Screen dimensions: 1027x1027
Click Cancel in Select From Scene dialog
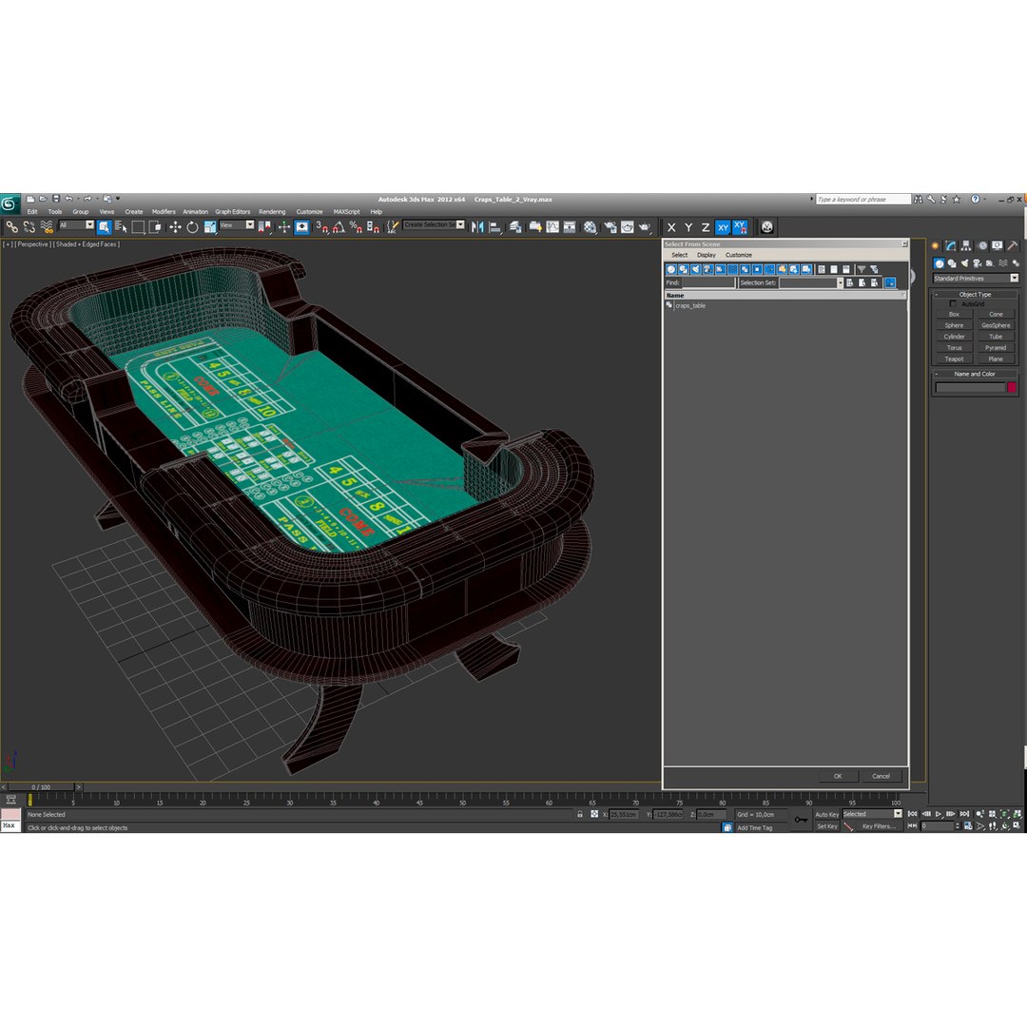pyautogui.click(x=881, y=776)
